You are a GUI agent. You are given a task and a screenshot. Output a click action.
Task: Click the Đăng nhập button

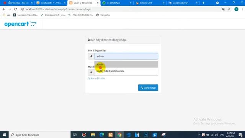click(x=148, y=88)
